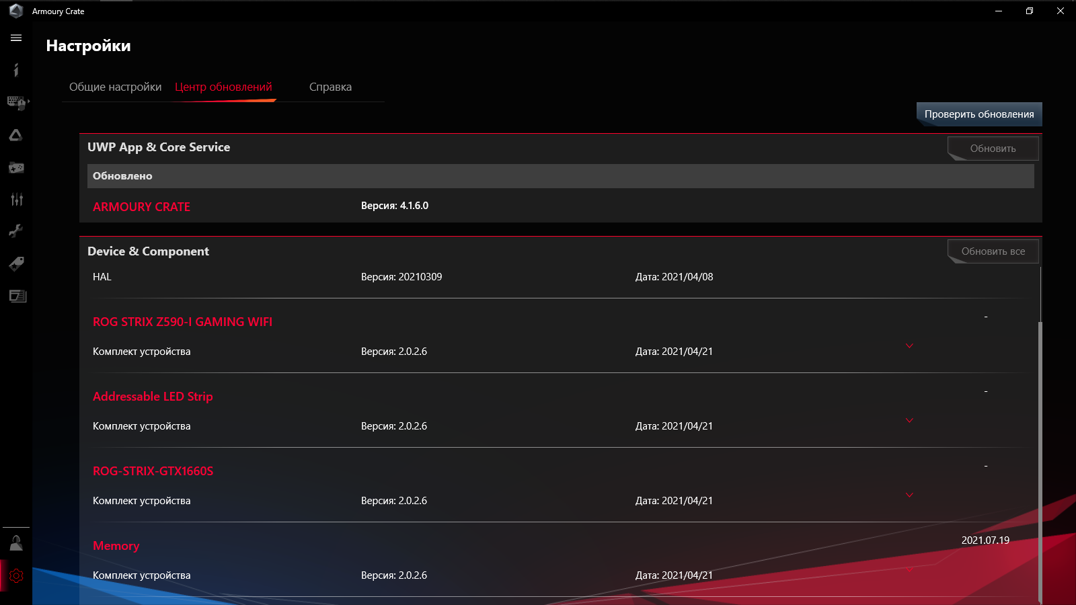Open the Devices section from the sidebar
Image resolution: width=1076 pixels, height=605 pixels.
16,103
